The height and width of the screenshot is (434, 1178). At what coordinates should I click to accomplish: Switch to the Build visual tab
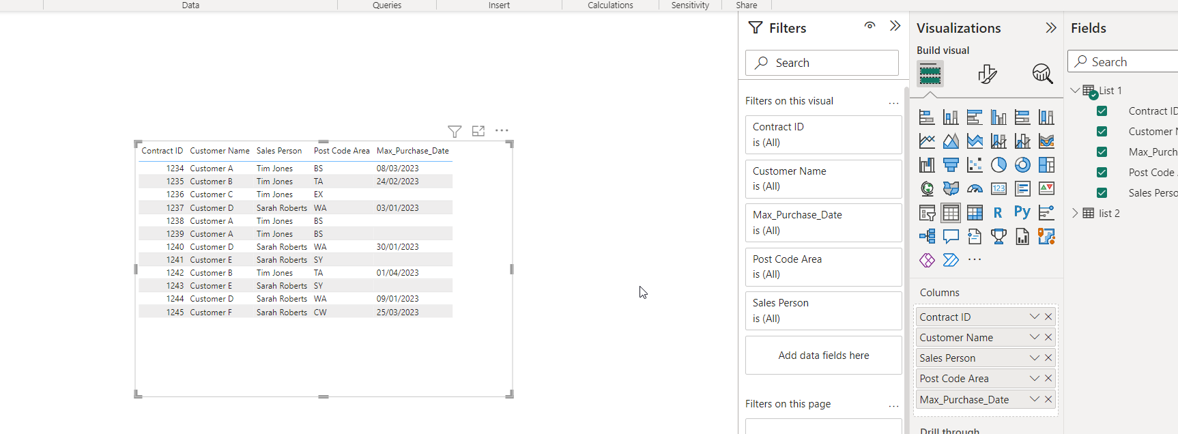[930, 74]
